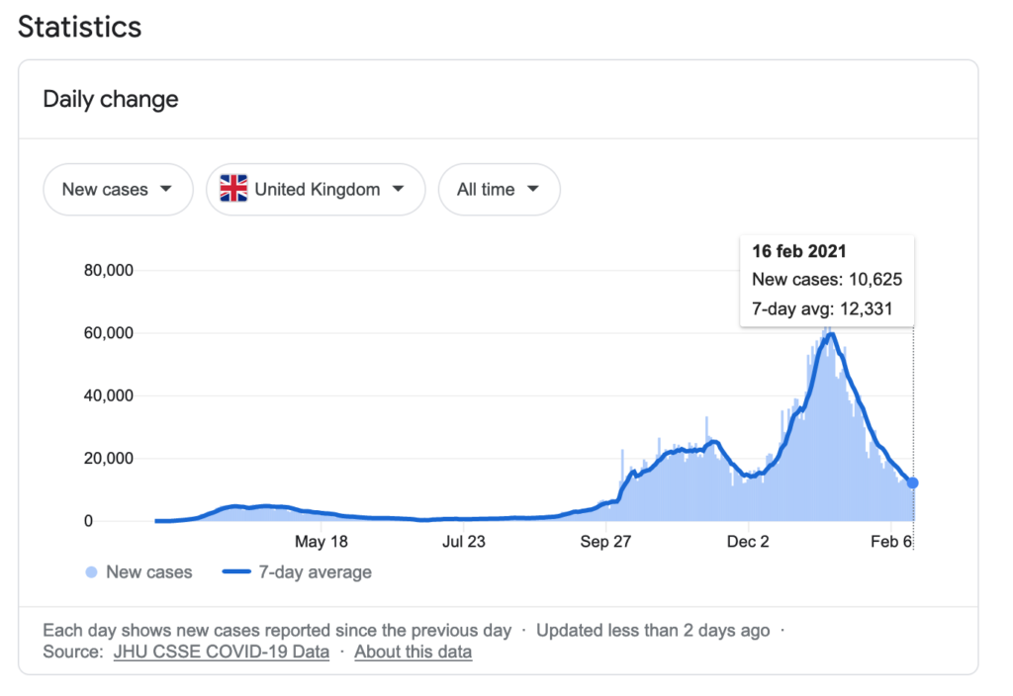The width and height of the screenshot is (1013, 696).
Task: Click the Statistics section title
Action: pos(80,27)
